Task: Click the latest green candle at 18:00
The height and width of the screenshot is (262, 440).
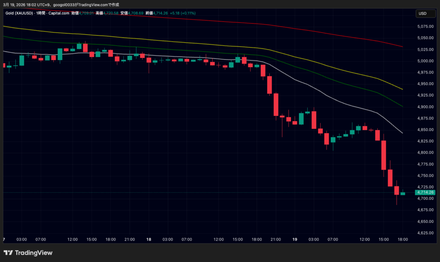Action: point(403,194)
